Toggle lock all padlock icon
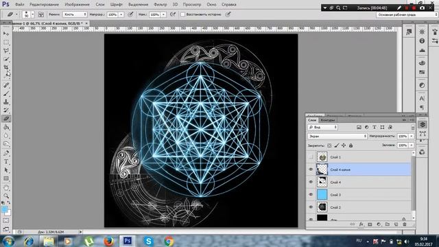Viewport: 439px width, 247px height. tap(351, 145)
